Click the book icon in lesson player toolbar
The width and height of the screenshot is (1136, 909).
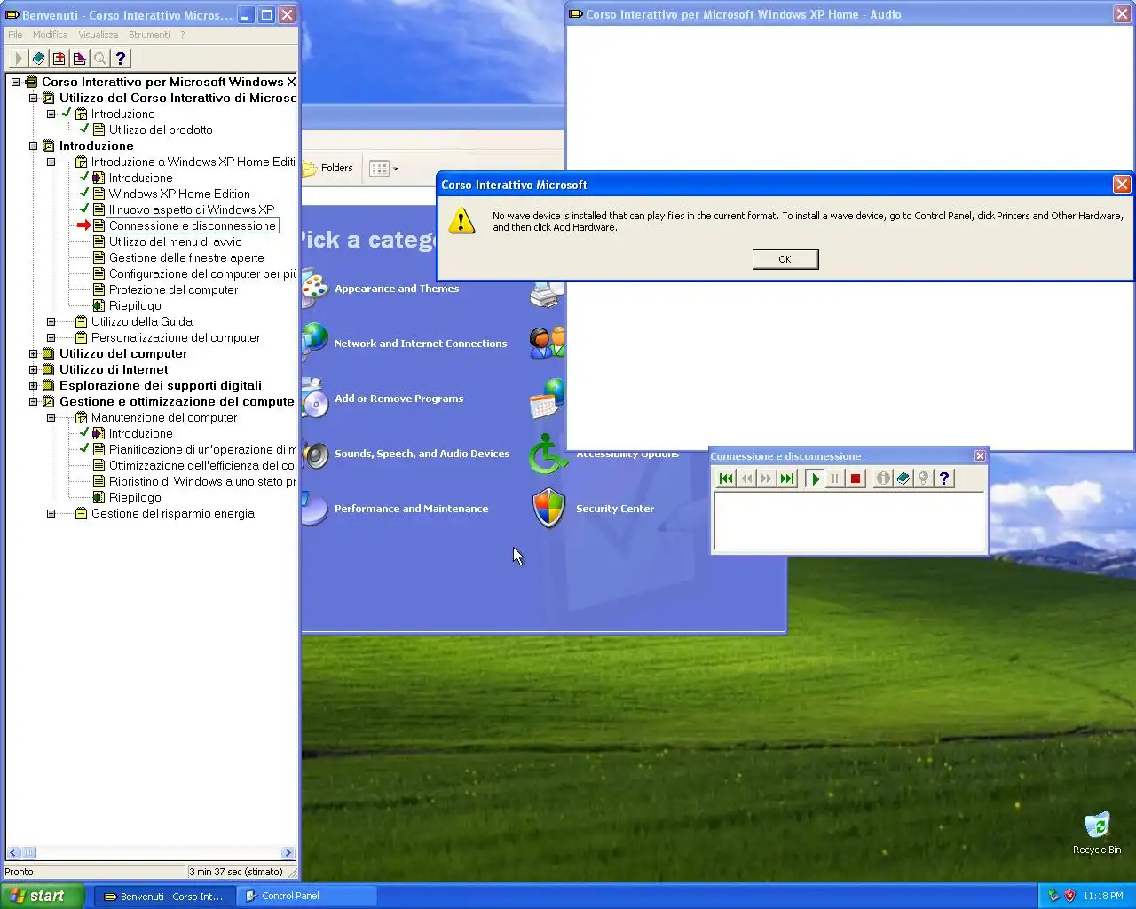point(903,478)
